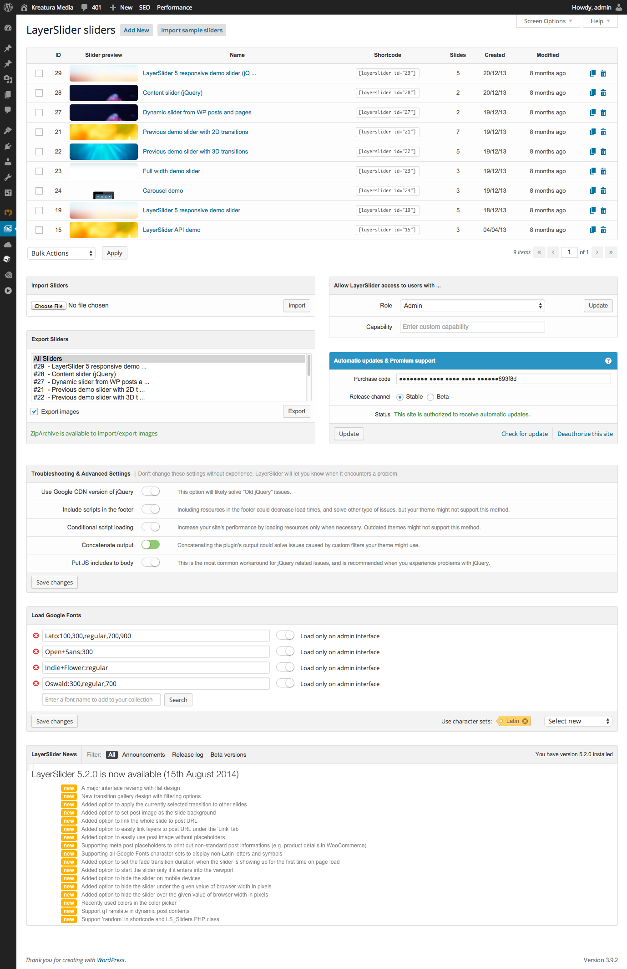Remove the Latin character set tag
The width and height of the screenshot is (627, 969).
(525, 721)
